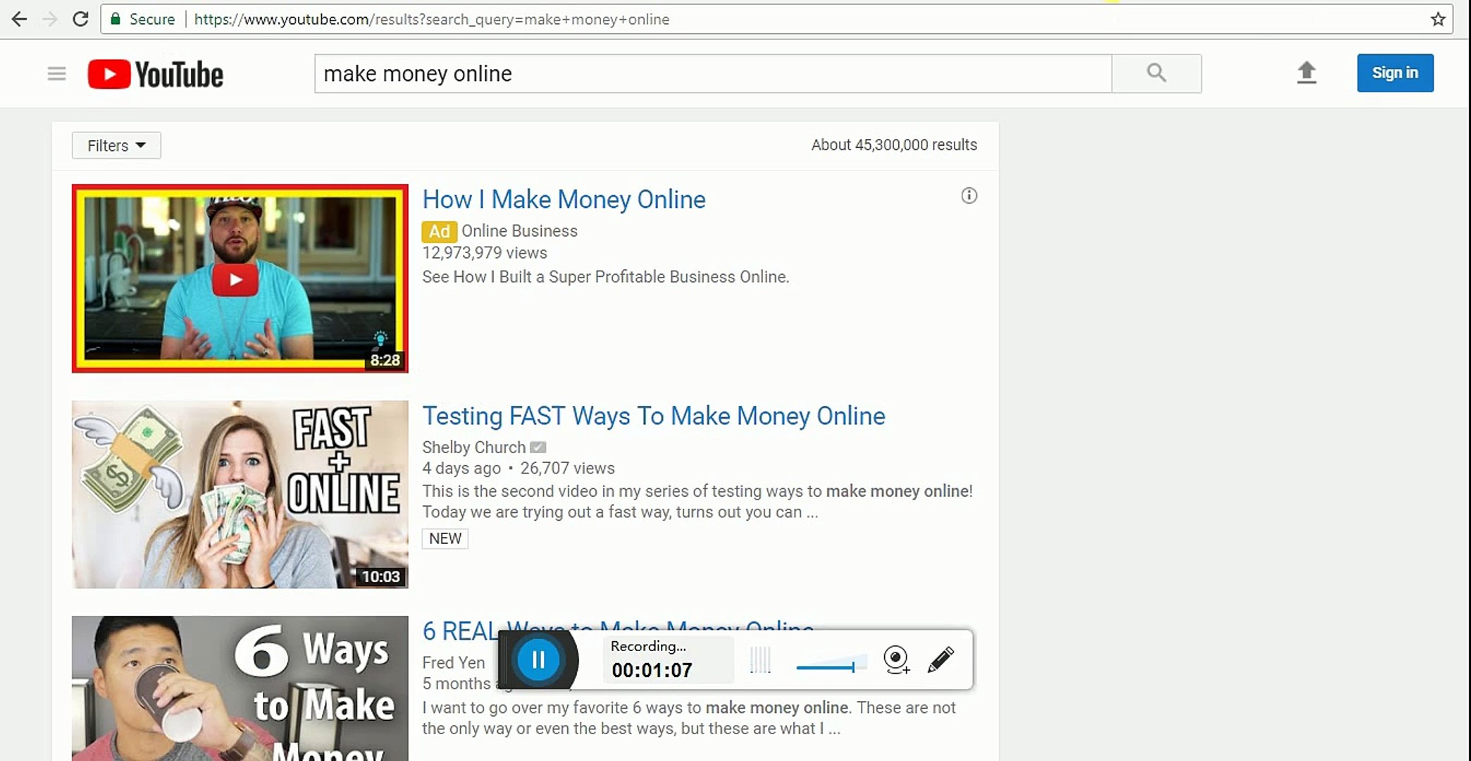Click the browser back arrow
The height and width of the screenshot is (761, 1471).
19,19
